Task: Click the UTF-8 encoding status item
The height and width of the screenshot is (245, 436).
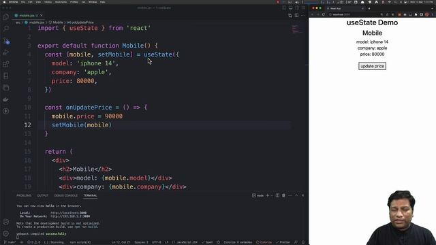Action: click(157, 242)
